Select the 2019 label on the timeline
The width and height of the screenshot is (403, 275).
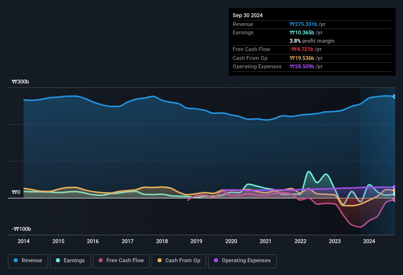coord(196,241)
